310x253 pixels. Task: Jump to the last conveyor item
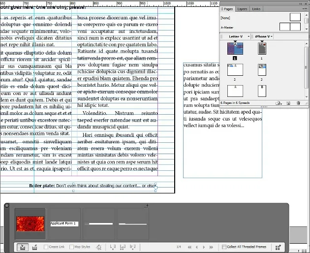pyautogui.click(x=211, y=247)
